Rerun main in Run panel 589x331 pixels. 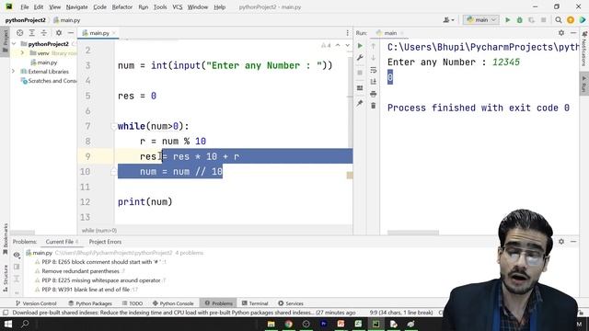(360, 46)
